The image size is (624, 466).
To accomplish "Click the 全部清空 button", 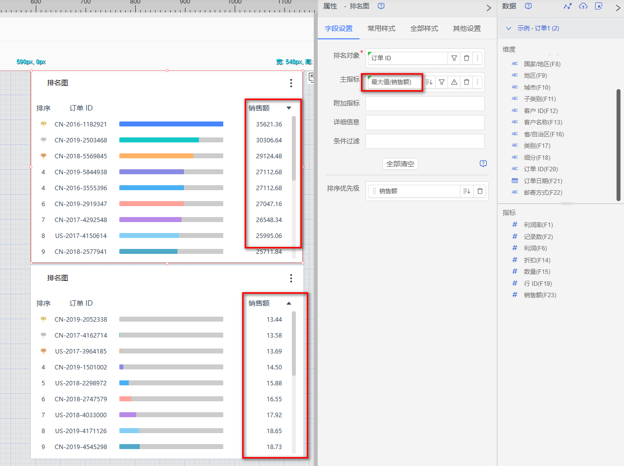I will coord(400,164).
